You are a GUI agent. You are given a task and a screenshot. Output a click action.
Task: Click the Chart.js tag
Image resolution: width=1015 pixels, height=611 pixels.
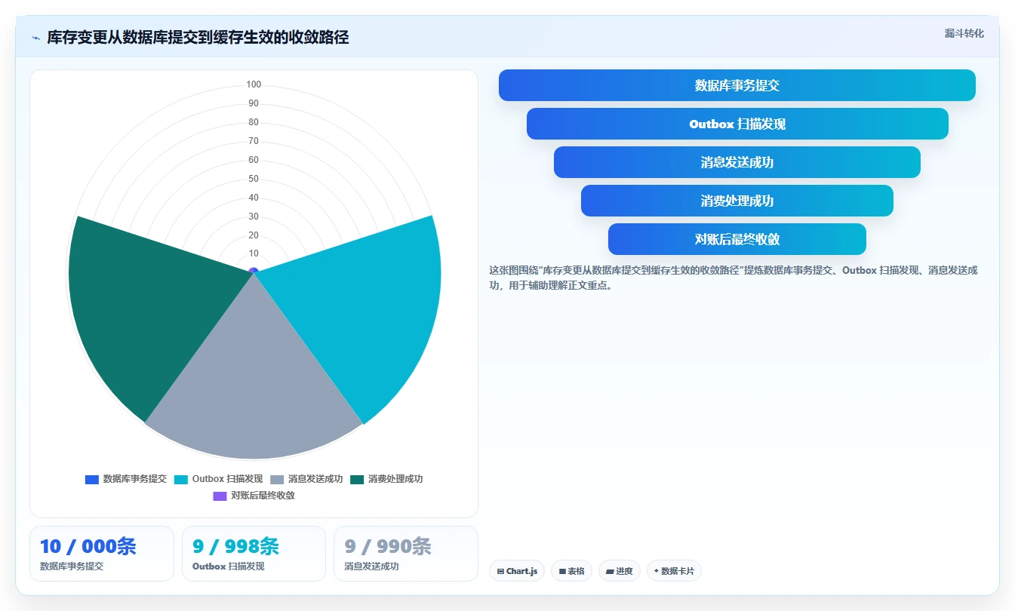click(517, 571)
